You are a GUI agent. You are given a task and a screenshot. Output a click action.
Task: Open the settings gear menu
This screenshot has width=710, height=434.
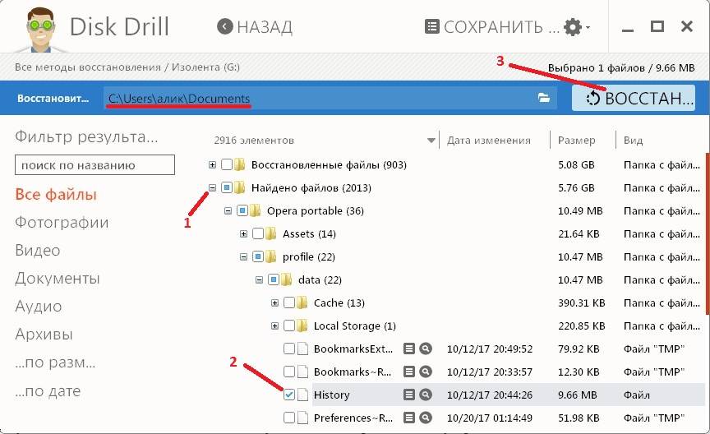[x=576, y=27]
